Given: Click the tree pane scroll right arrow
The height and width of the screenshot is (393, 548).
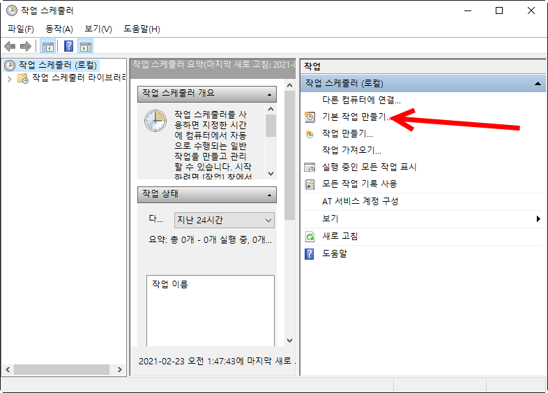Looking at the screenshot, I should click(119, 369).
